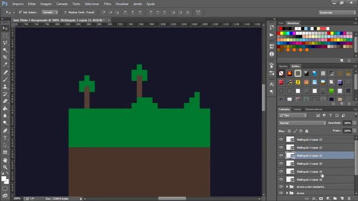
Task: Select the Healing Brush tool
Action: (5, 72)
